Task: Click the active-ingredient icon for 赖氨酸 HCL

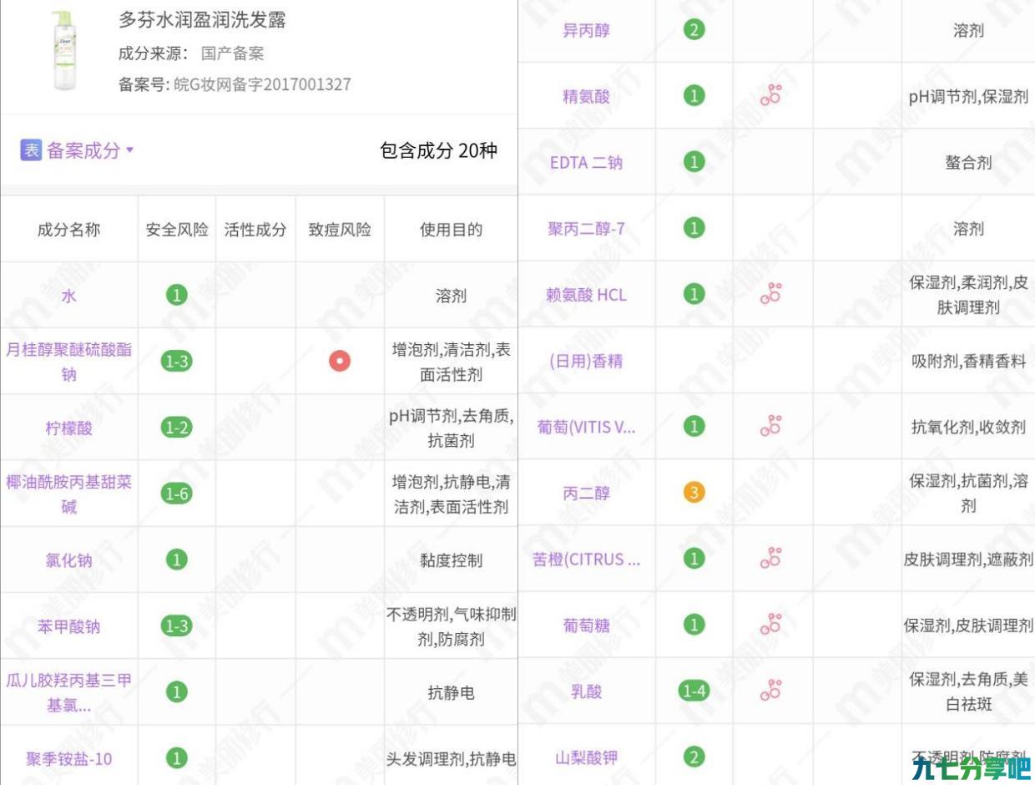Action: [771, 293]
